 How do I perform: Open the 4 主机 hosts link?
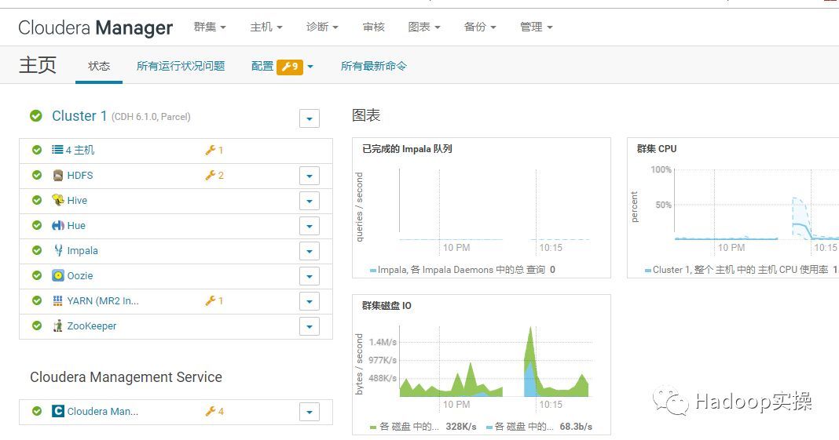pos(79,150)
